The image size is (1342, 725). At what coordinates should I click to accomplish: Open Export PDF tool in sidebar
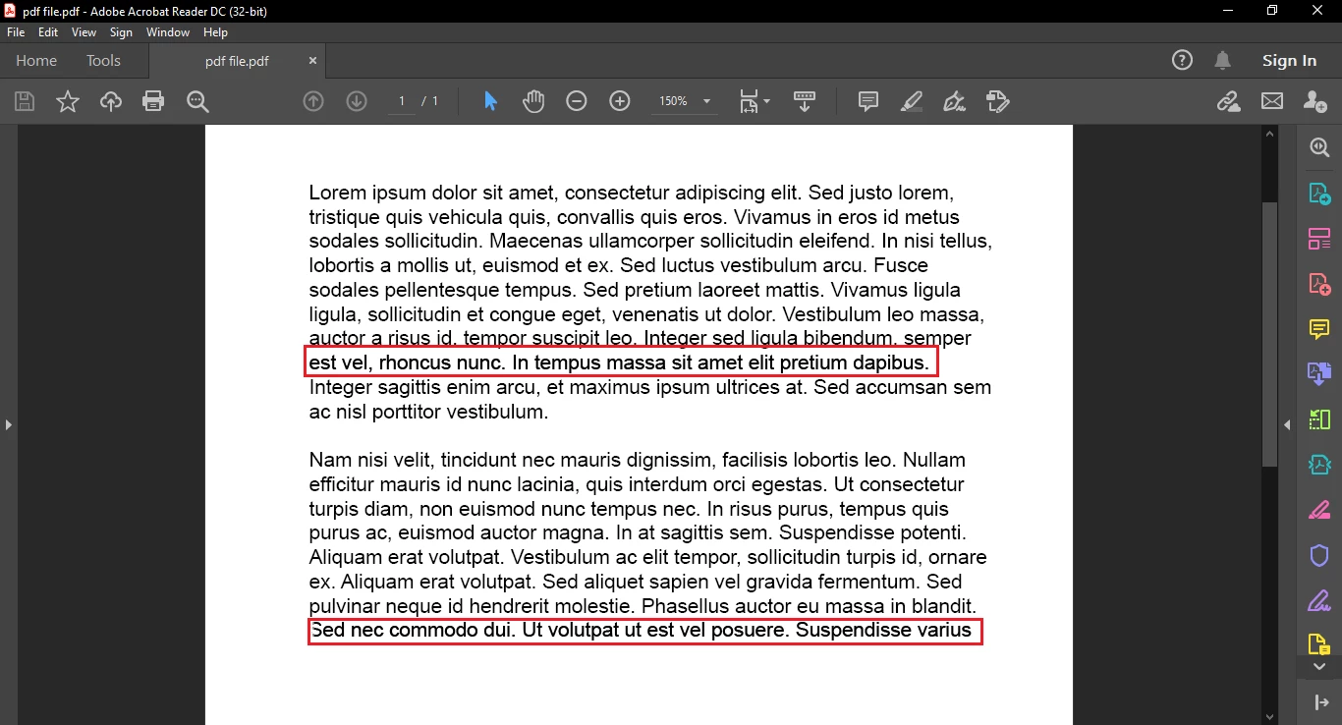click(1318, 194)
